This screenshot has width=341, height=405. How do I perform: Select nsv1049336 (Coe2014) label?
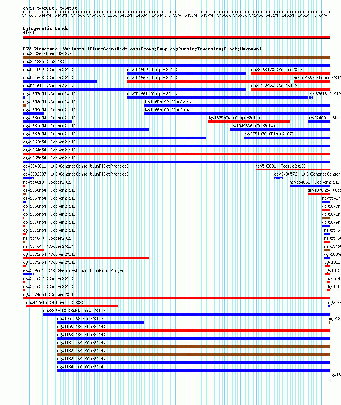[x=252, y=126]
